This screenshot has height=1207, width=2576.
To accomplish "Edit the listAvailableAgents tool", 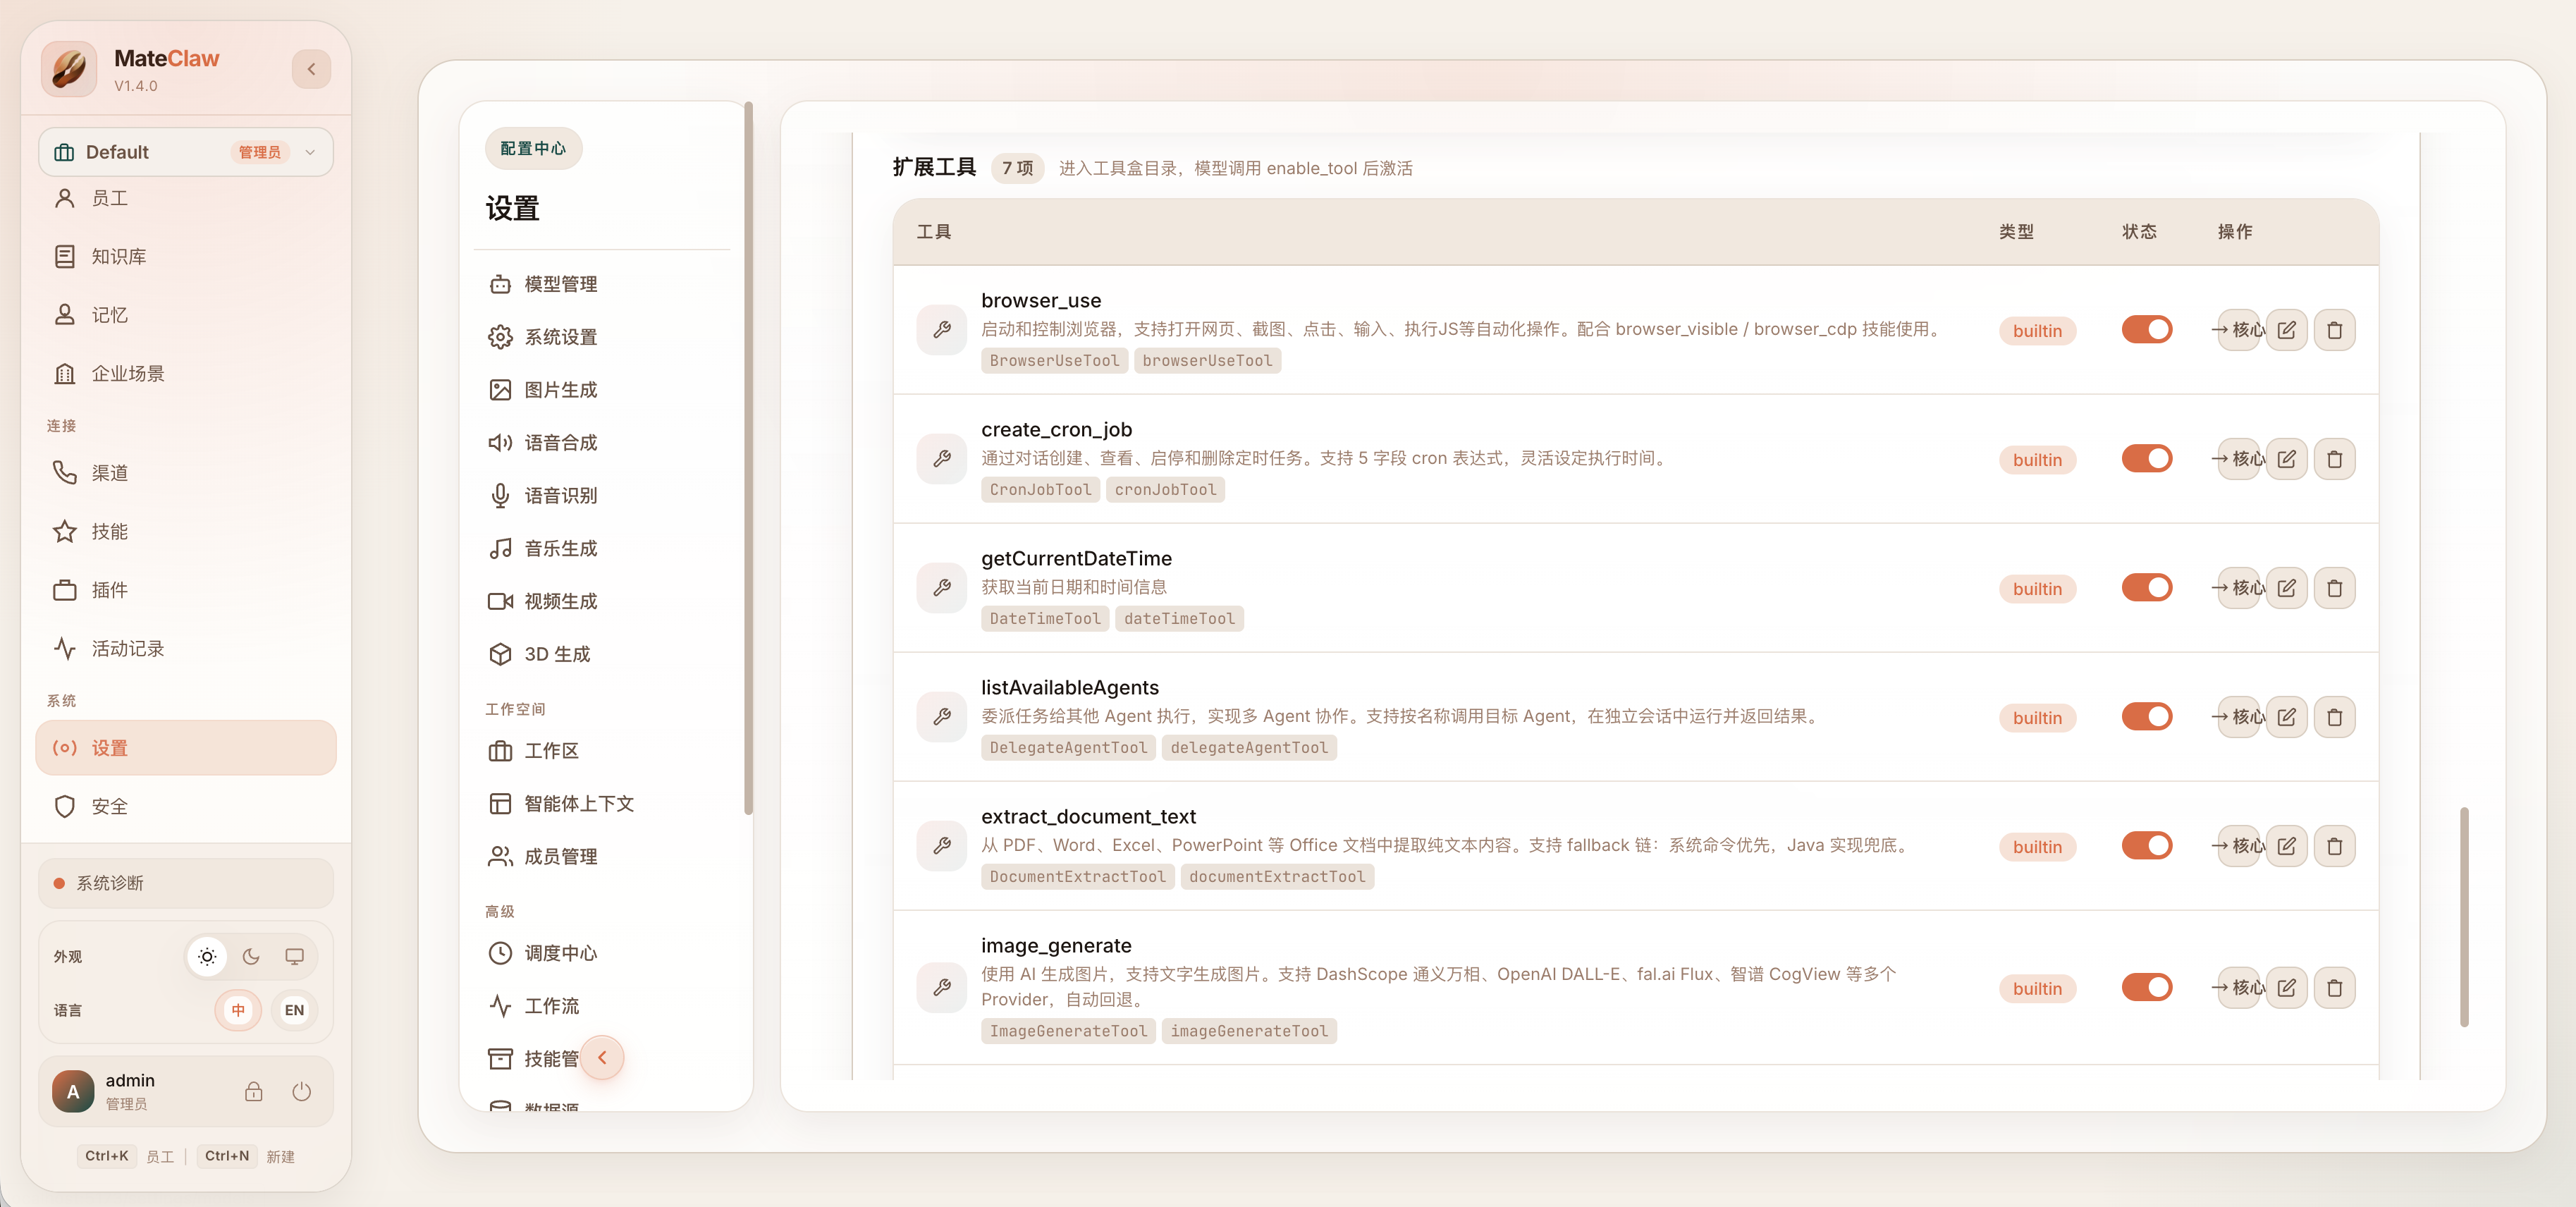I will 2286,717.
